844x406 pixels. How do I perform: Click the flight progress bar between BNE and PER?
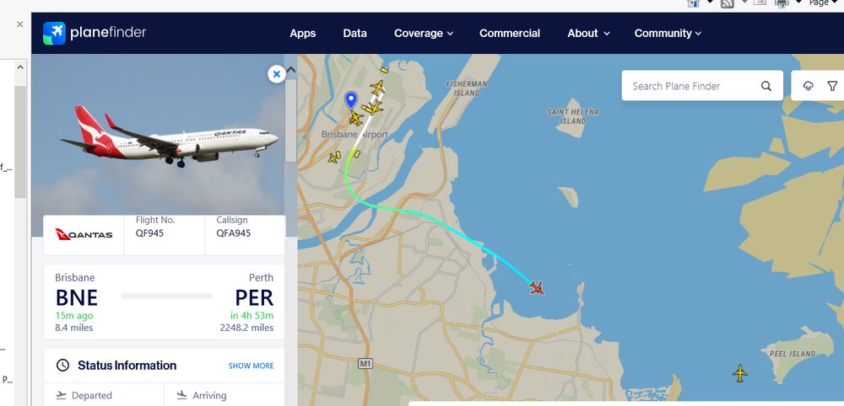tap(166, 296)
